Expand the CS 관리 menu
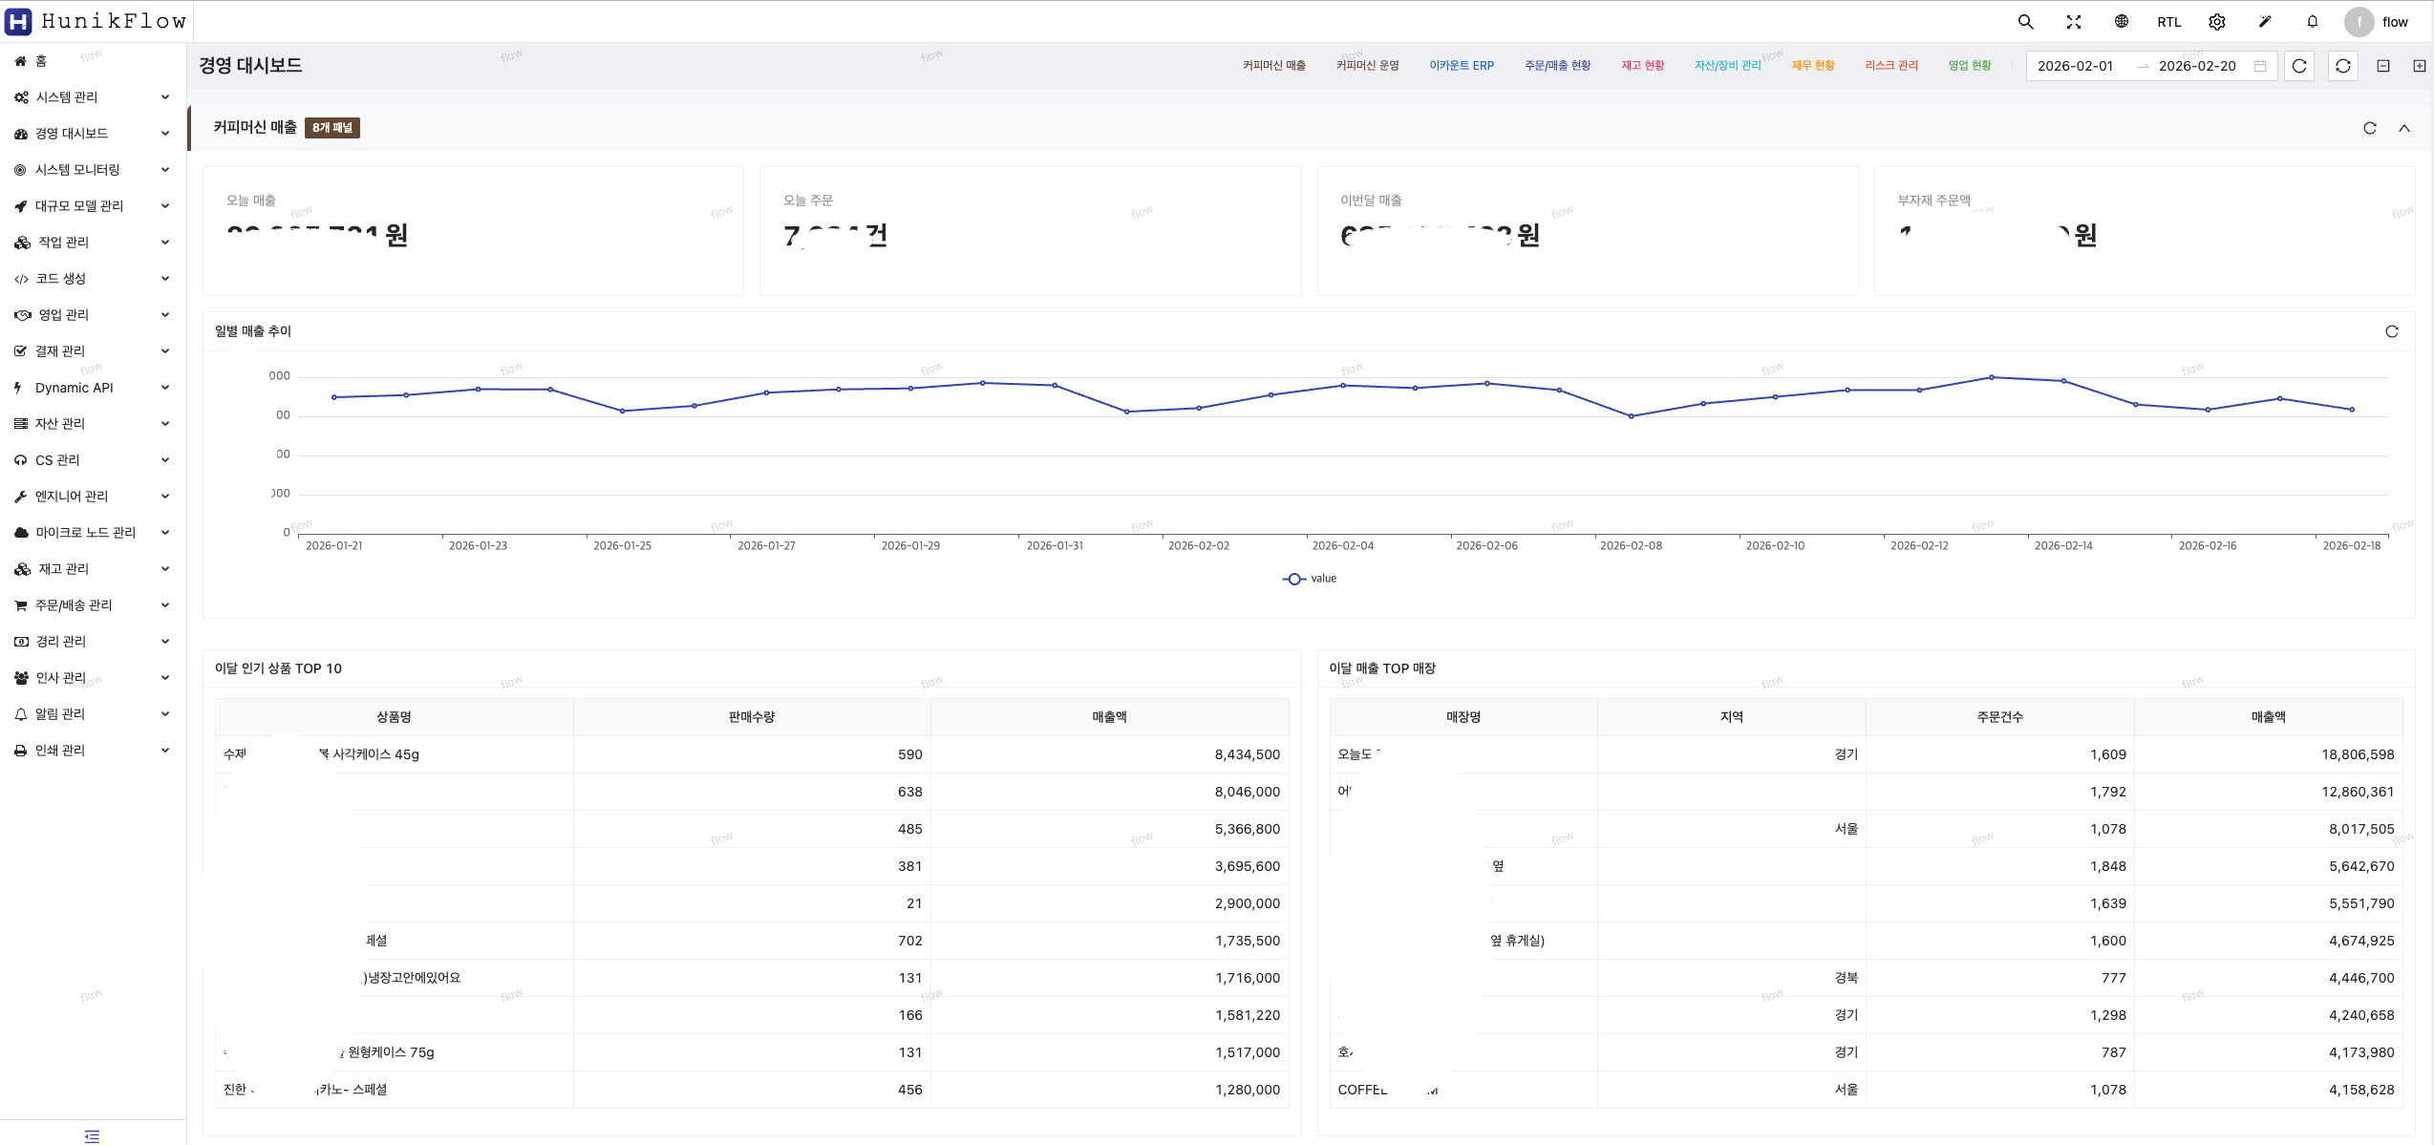This screenshot has width=2434, height=1145. [x=94, y=460]
